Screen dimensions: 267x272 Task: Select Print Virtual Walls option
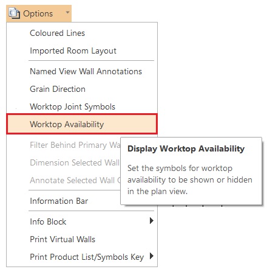[82, 239]
